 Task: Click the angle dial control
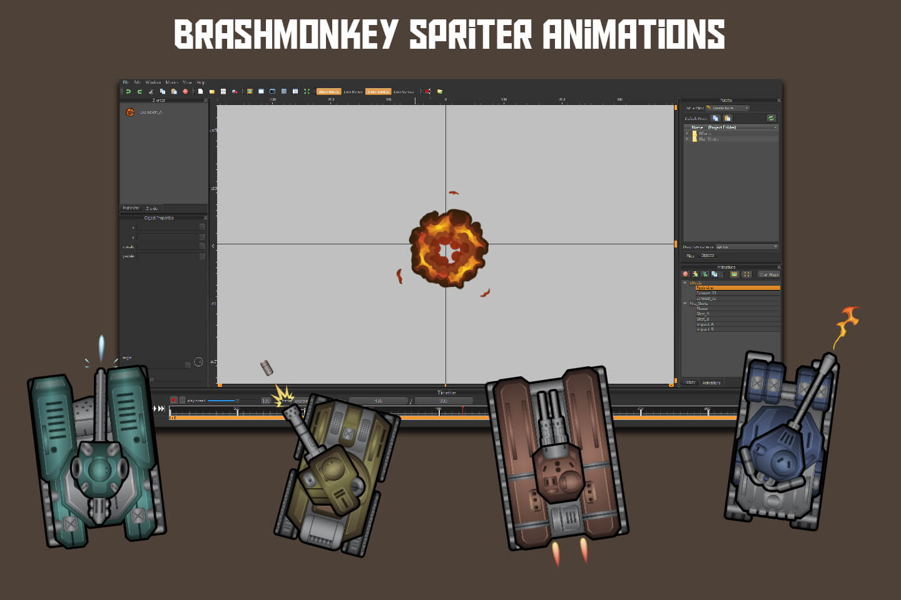198,362
